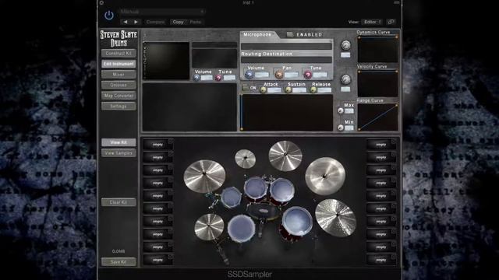Click the Min value field
The image size is (499, 280).
(x=349, y=128)
